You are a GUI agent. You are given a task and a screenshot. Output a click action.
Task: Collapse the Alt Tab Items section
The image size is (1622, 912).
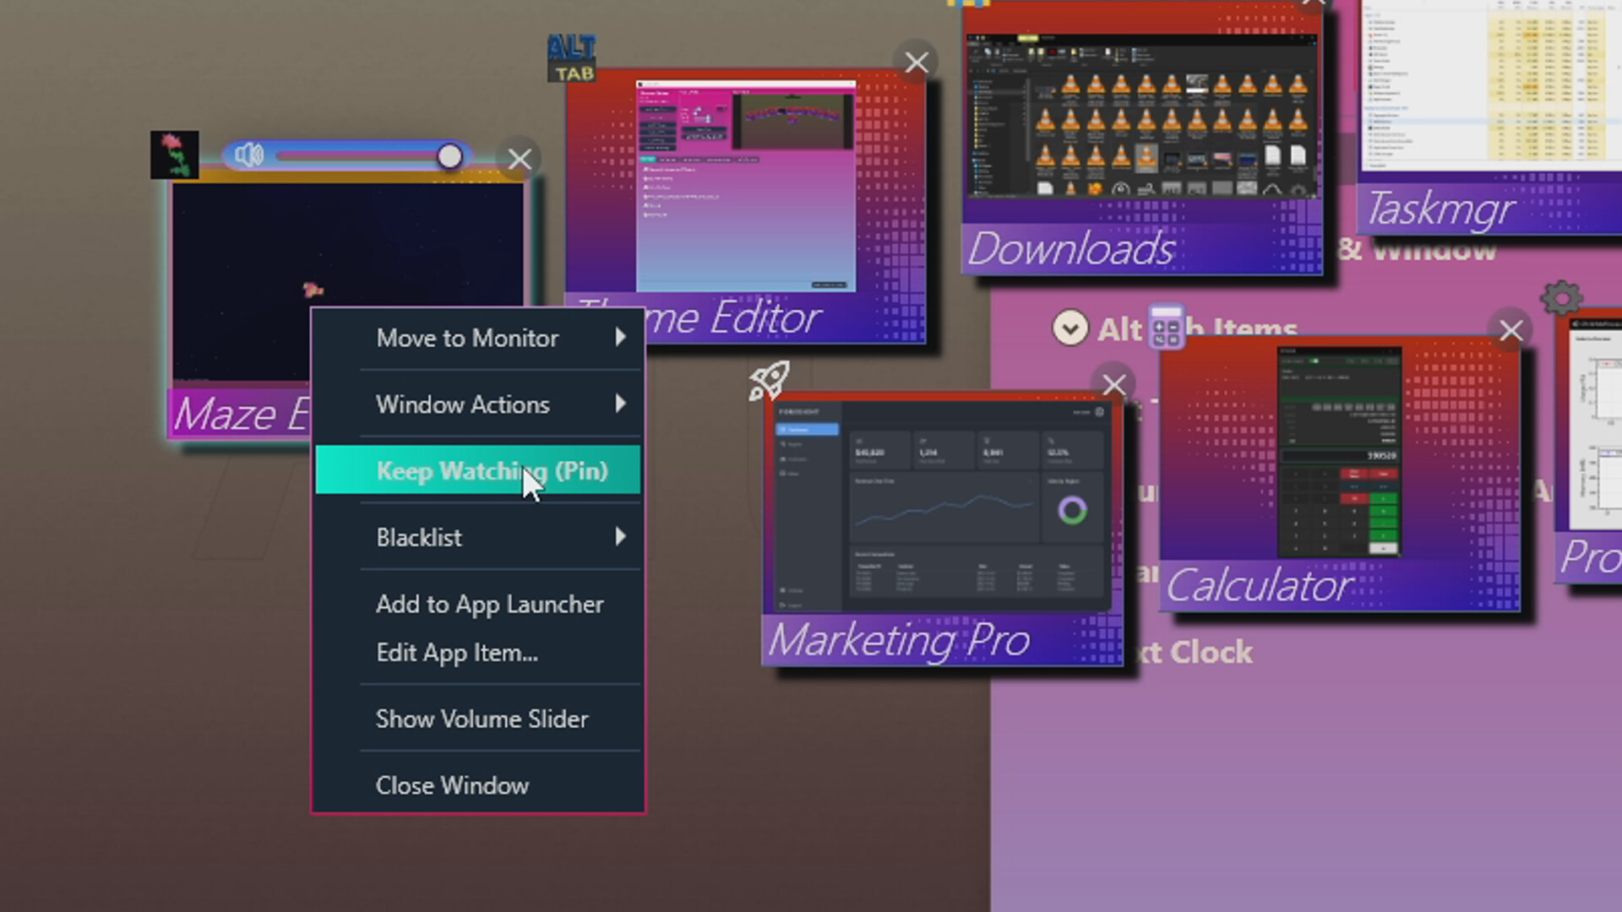(1070, 328)
